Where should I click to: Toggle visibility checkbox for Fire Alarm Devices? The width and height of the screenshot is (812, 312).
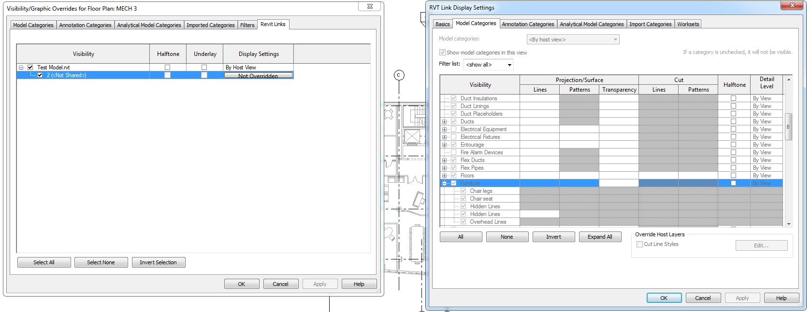pyautogui.click(x=453, y=152)
